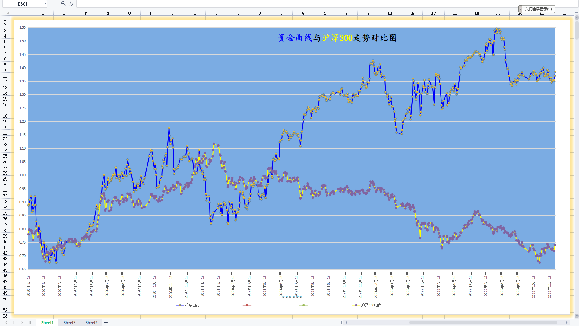Click the 1.00 value axis label
Screen dimensions: 579x326
pos(23,175)
